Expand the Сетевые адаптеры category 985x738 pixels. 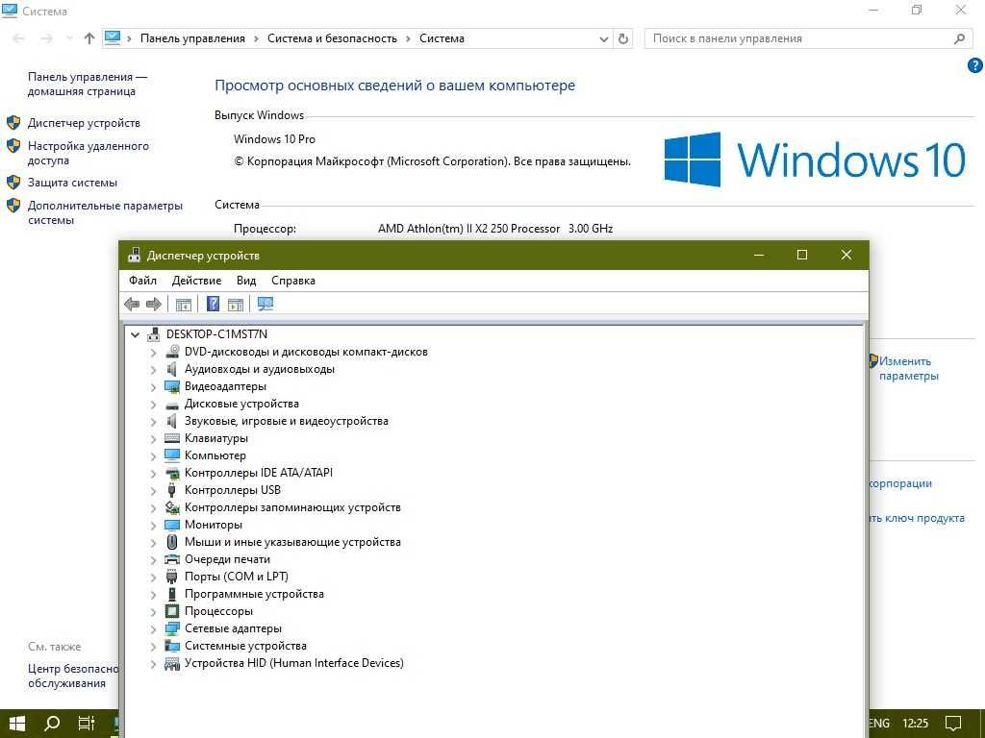coord(153,628)
